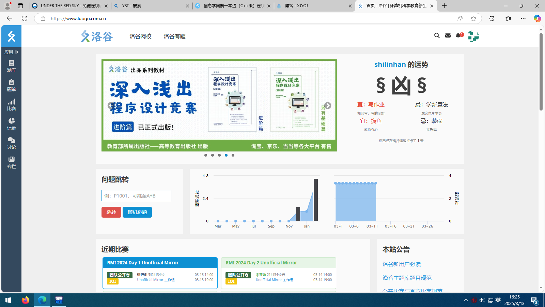Open Copilot icon in browser toolbar
The width and height of the screenshot is (545, 307).
point(537,18)
